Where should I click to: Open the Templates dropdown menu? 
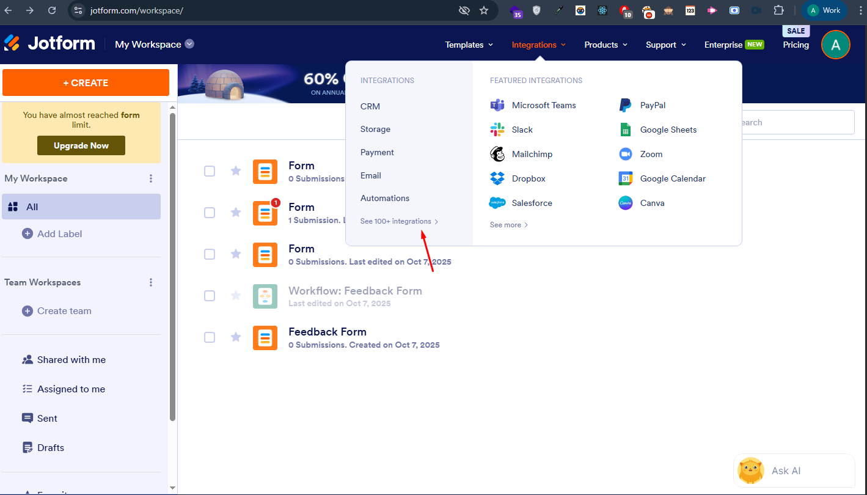(469, 45)
